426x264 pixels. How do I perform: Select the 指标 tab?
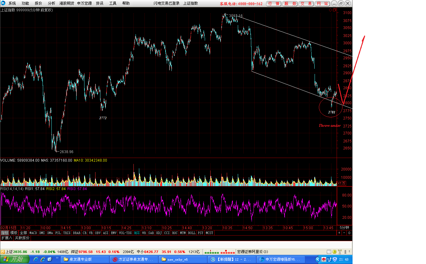5,233
